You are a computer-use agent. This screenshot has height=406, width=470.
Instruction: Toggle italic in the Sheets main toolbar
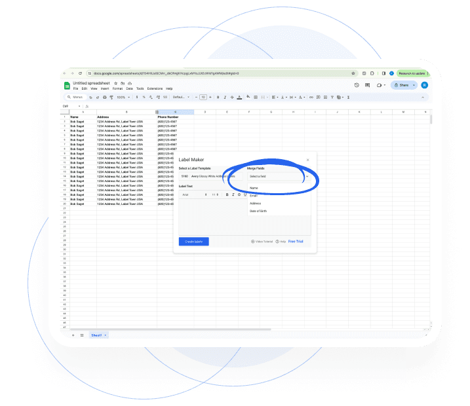click(x=225, y=98)
